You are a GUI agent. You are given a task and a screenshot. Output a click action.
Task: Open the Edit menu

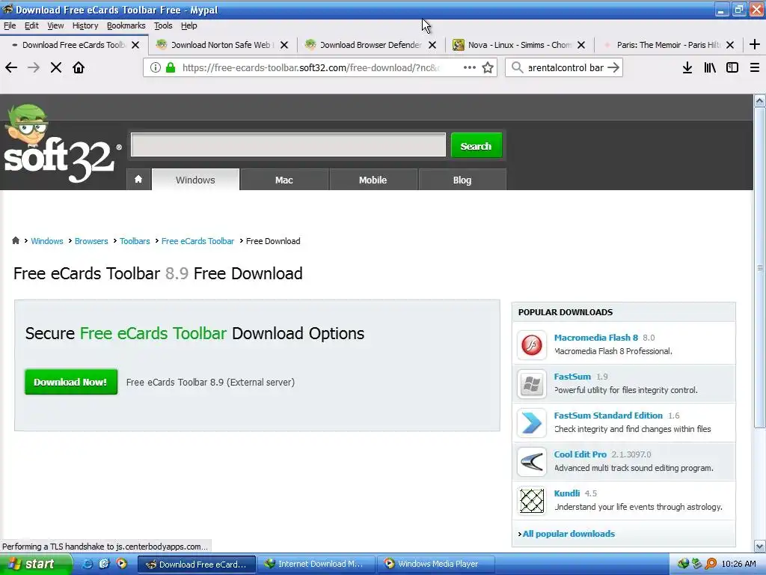tap(31, 25)
